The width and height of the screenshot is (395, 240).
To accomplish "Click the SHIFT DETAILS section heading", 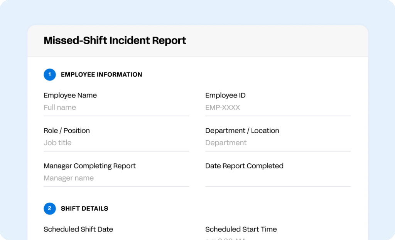I will coord(84,208).
